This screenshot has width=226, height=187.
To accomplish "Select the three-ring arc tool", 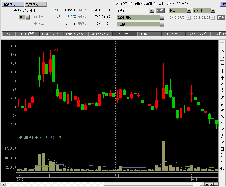I will [222, 110].
